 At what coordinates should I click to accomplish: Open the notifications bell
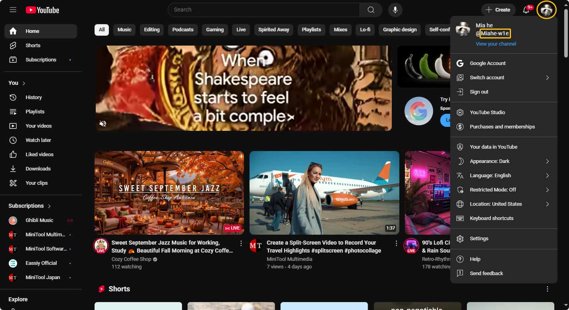tap(526, 10)
